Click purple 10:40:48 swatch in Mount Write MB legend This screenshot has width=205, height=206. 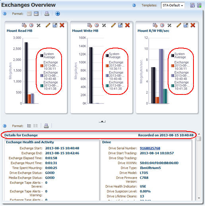(x=107, y=75)
